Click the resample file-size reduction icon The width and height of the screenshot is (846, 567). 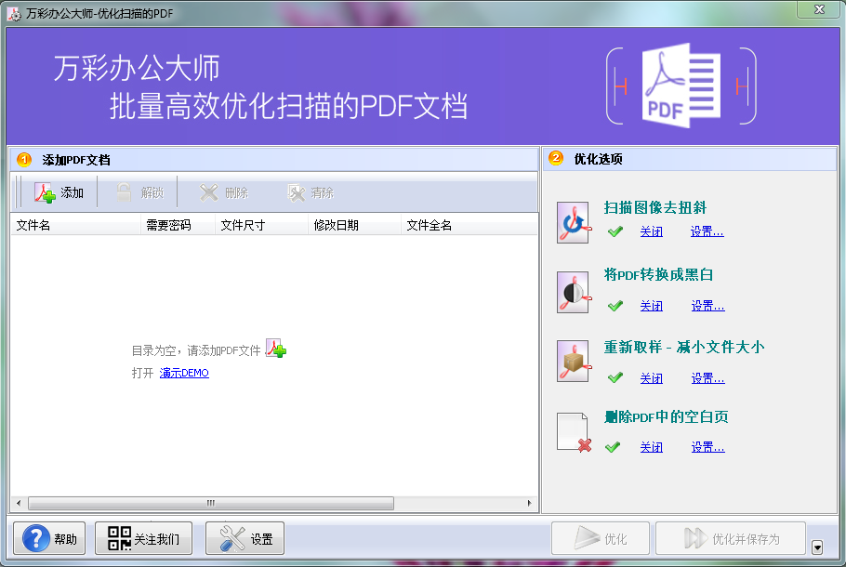(573, 363)
